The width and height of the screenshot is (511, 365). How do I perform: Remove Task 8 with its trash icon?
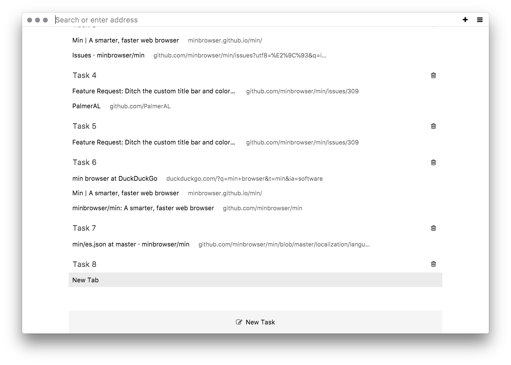pyautogui.click(x=433, y=264)
